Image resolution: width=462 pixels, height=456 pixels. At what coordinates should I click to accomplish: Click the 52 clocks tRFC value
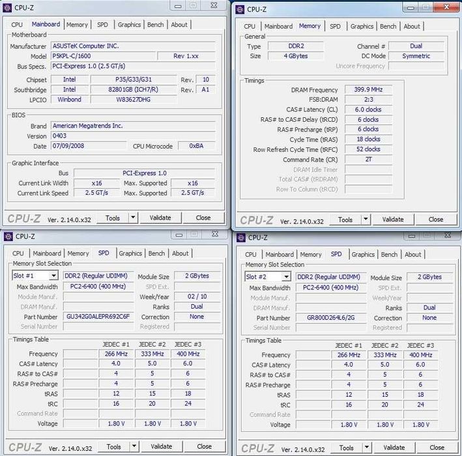tap(368, 149)
